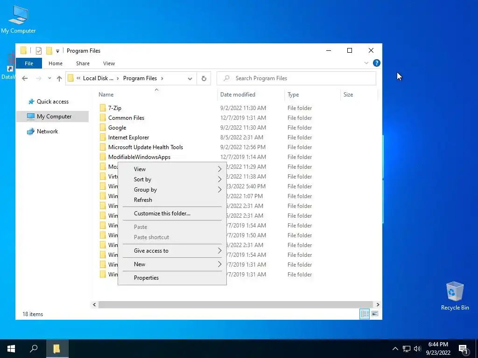Open the address bar history dropdown
478x358 pixels.
point(190,78)
